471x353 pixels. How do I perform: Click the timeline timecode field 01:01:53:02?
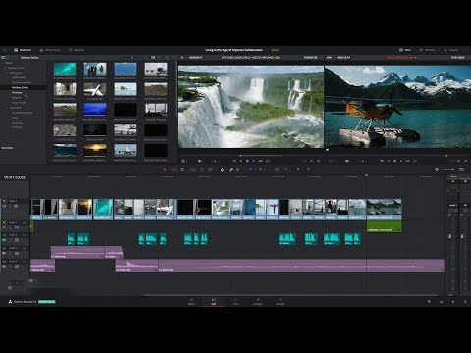click(x=15, y=177)
